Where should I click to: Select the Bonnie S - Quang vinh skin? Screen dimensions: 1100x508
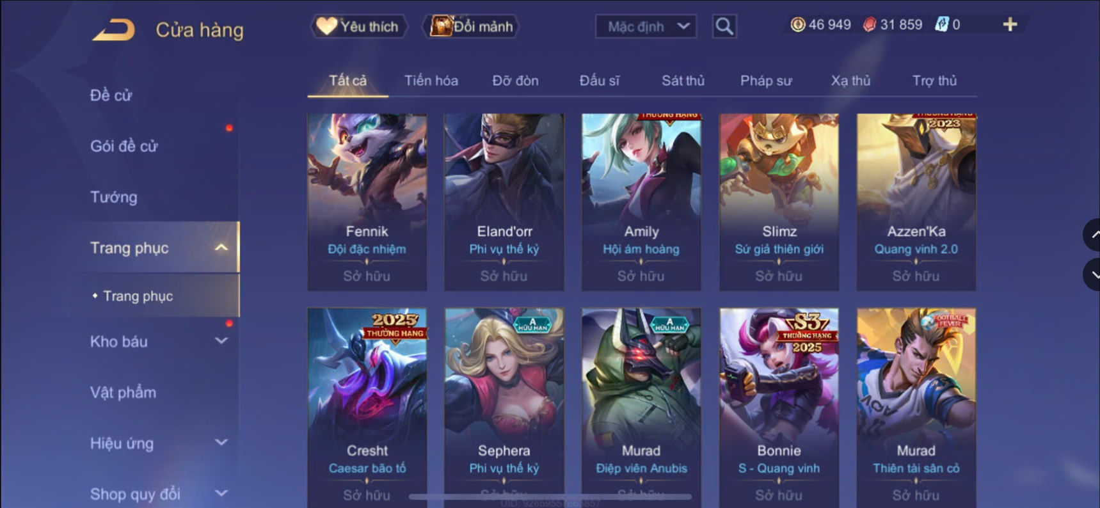(779, 407)
